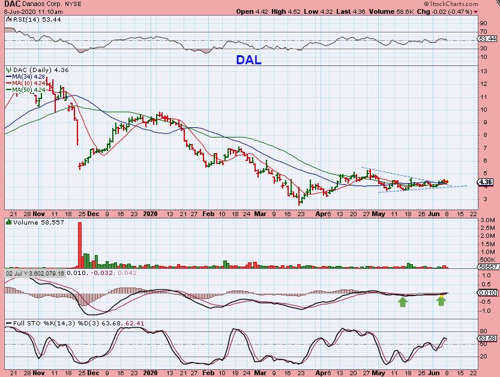Click the 2020 label on price date axis
Viewport: 500px width, 377px height.
[x=150, y=214]
